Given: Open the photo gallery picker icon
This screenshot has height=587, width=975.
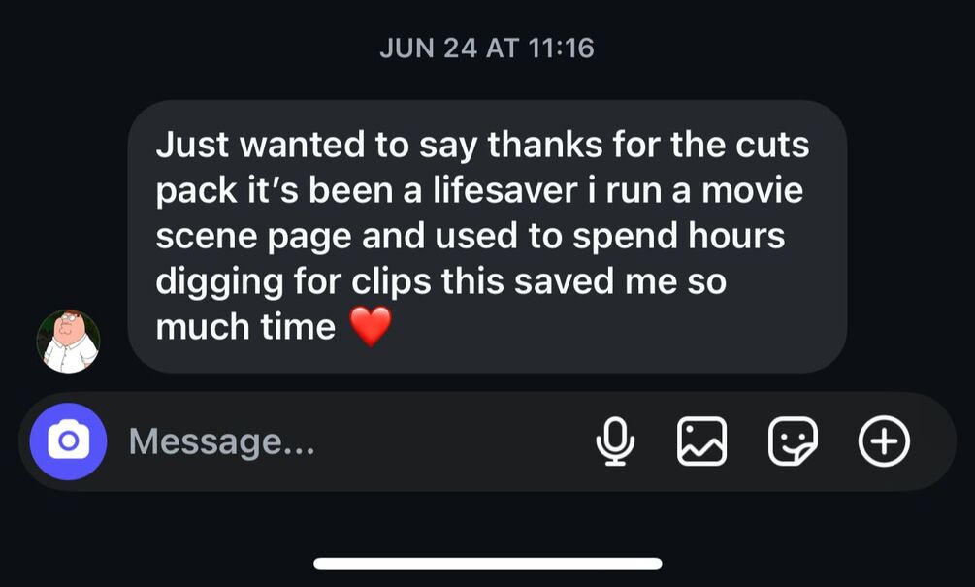Looking at the screenshot, I should [701, 441].
